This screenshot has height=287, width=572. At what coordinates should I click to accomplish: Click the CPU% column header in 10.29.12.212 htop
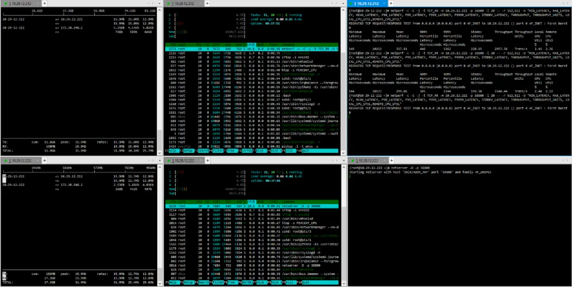[252, 45]
